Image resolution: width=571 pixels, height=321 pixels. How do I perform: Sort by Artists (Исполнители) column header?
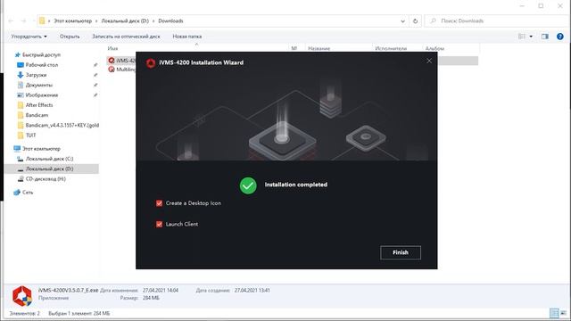391,48
